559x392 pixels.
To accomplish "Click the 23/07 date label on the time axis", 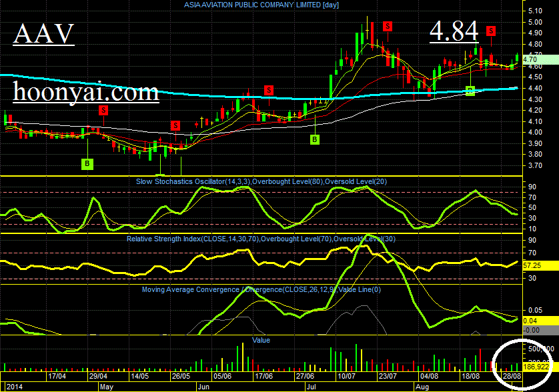I will (x=388, y=376).
